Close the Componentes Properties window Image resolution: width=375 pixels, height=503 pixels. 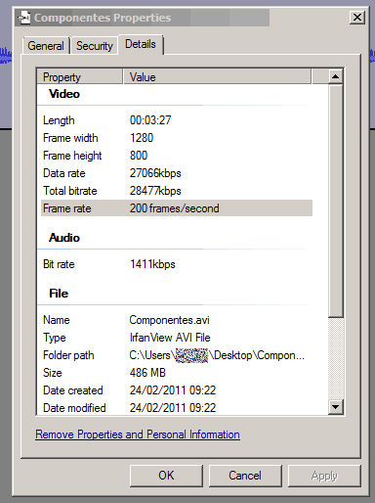(x=357, y=17)
